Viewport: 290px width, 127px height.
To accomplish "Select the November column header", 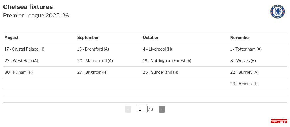I will click(240, 38).
